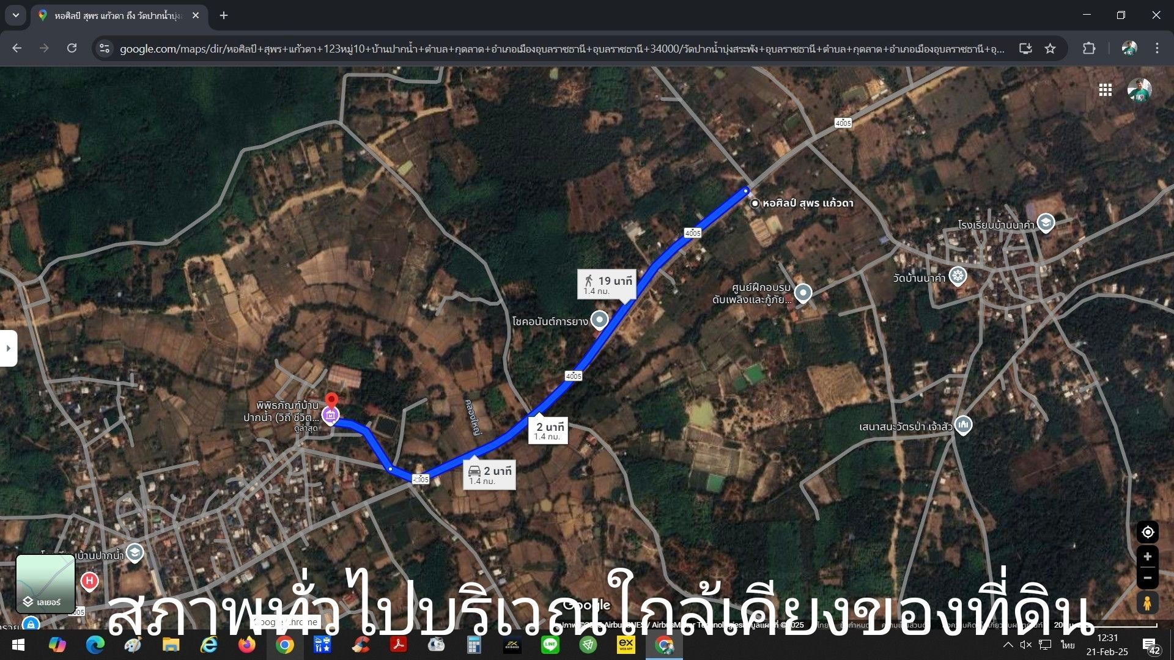Viewport: 1174px width, 660px height.
Task: Activate Street View pegman
Action: (1148, 604)
